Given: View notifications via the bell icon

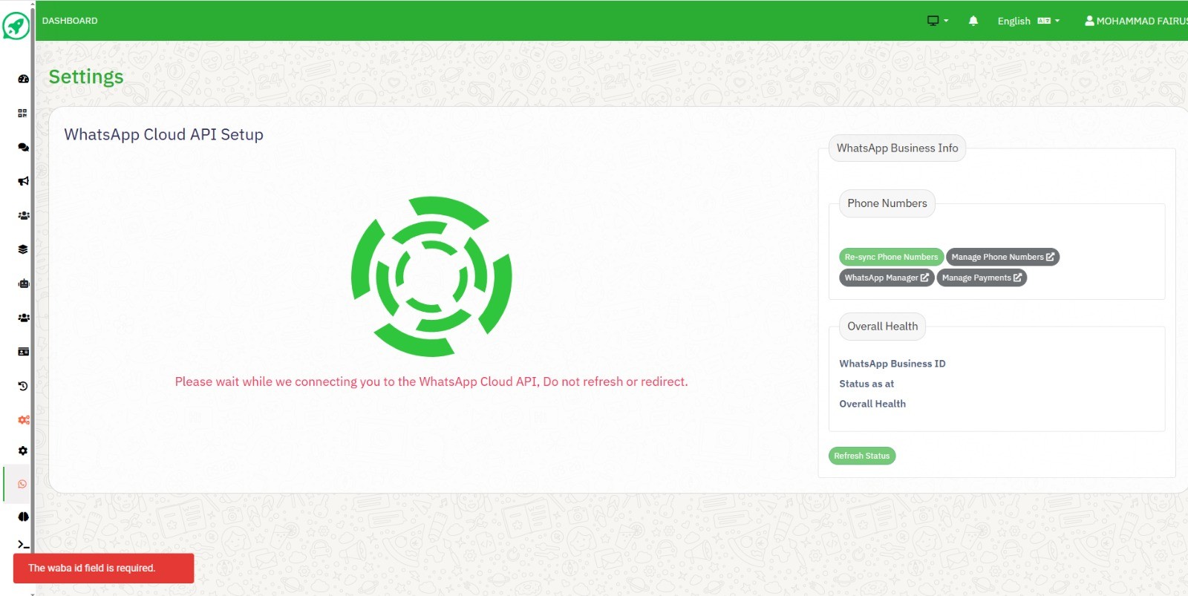Looking at the screenshot, I should 973,21.
